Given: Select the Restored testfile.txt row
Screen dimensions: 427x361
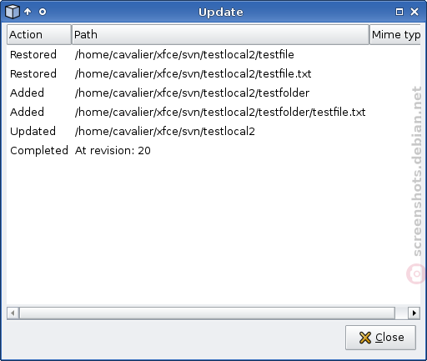Looking at the screenshot, I should (x=213, y=73).
